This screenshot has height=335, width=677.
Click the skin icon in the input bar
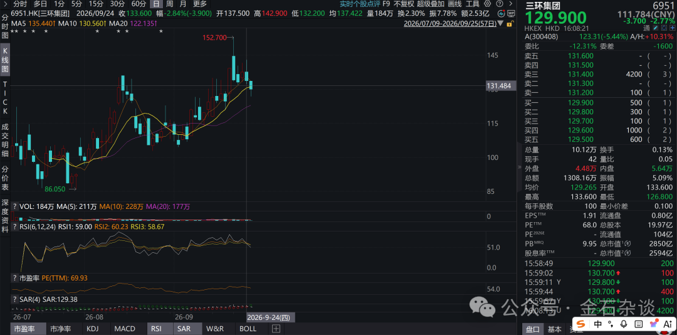654,323
